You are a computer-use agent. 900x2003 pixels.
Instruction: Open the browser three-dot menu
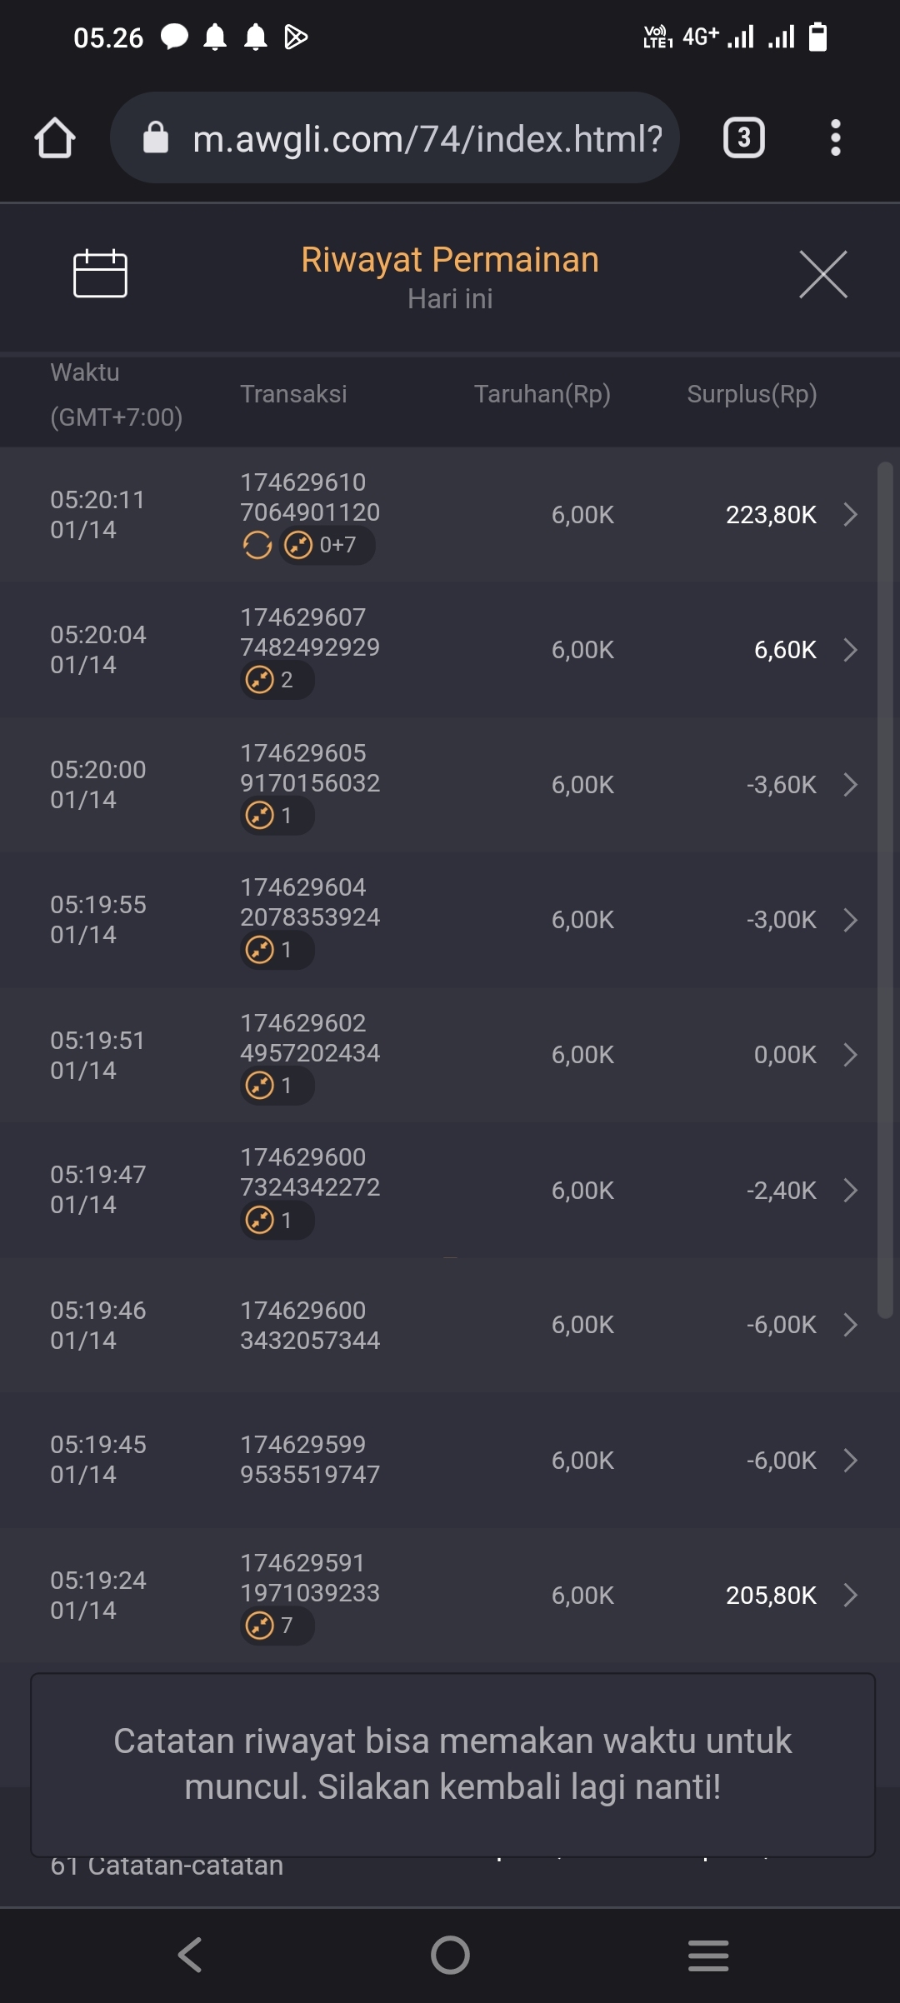coord(835,137)
